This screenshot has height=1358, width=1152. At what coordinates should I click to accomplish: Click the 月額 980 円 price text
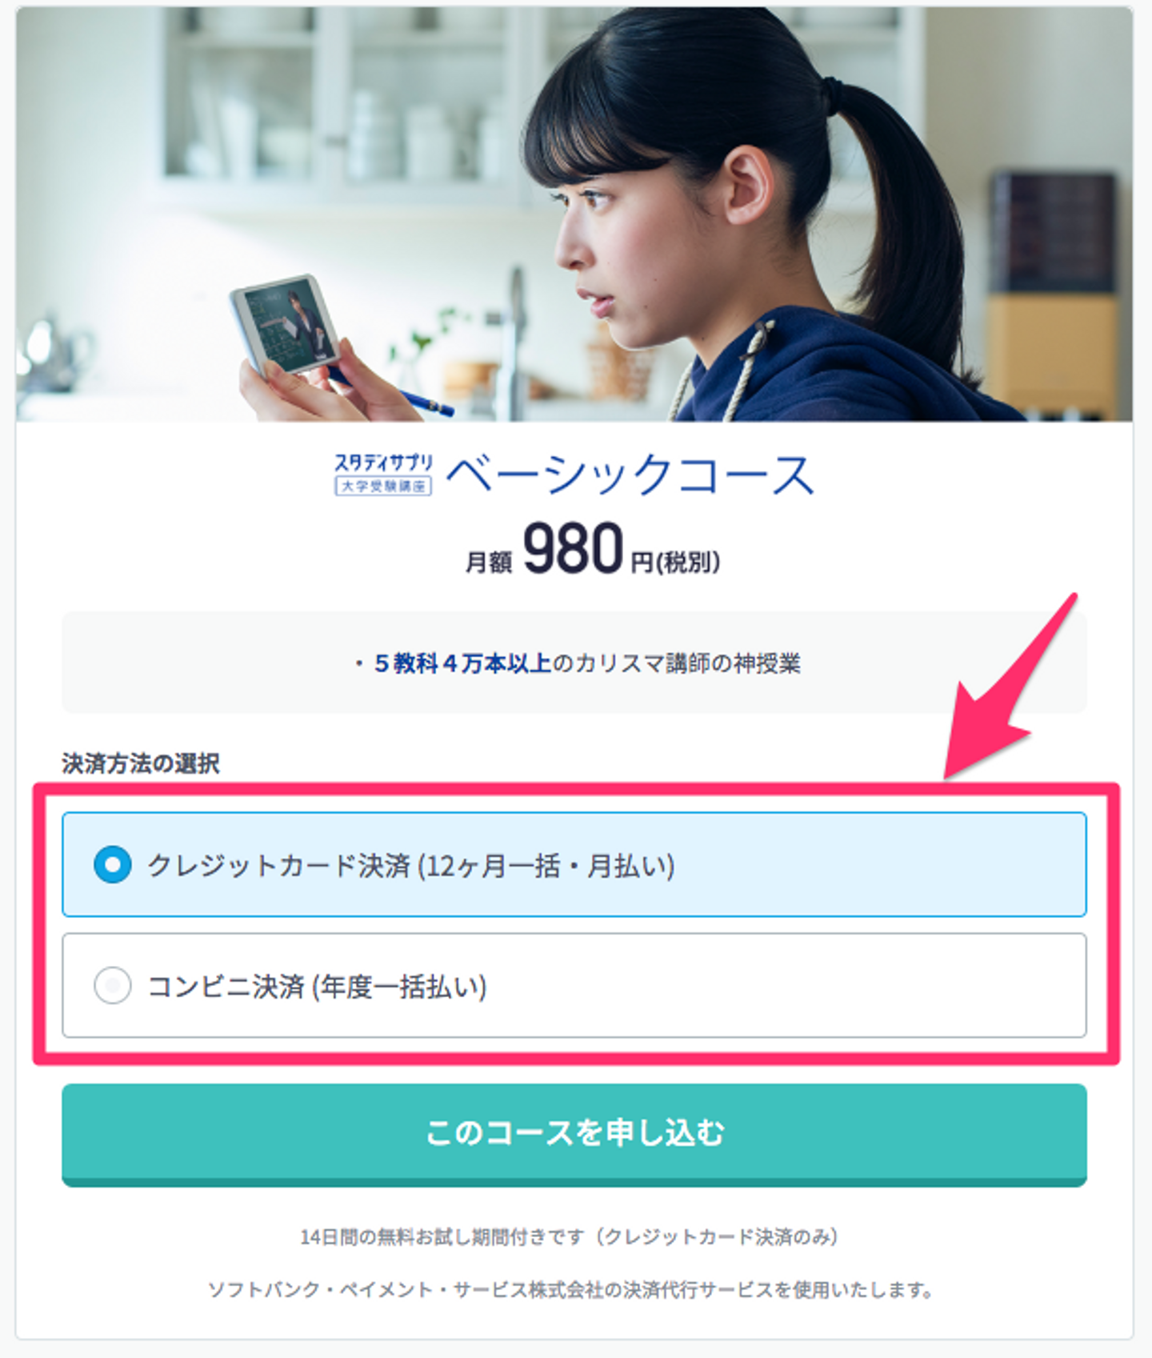[x=593, y=551]
